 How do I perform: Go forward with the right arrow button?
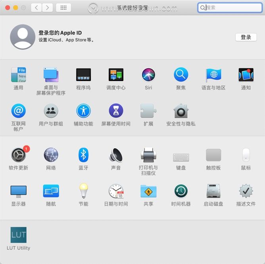click(47, 8)
